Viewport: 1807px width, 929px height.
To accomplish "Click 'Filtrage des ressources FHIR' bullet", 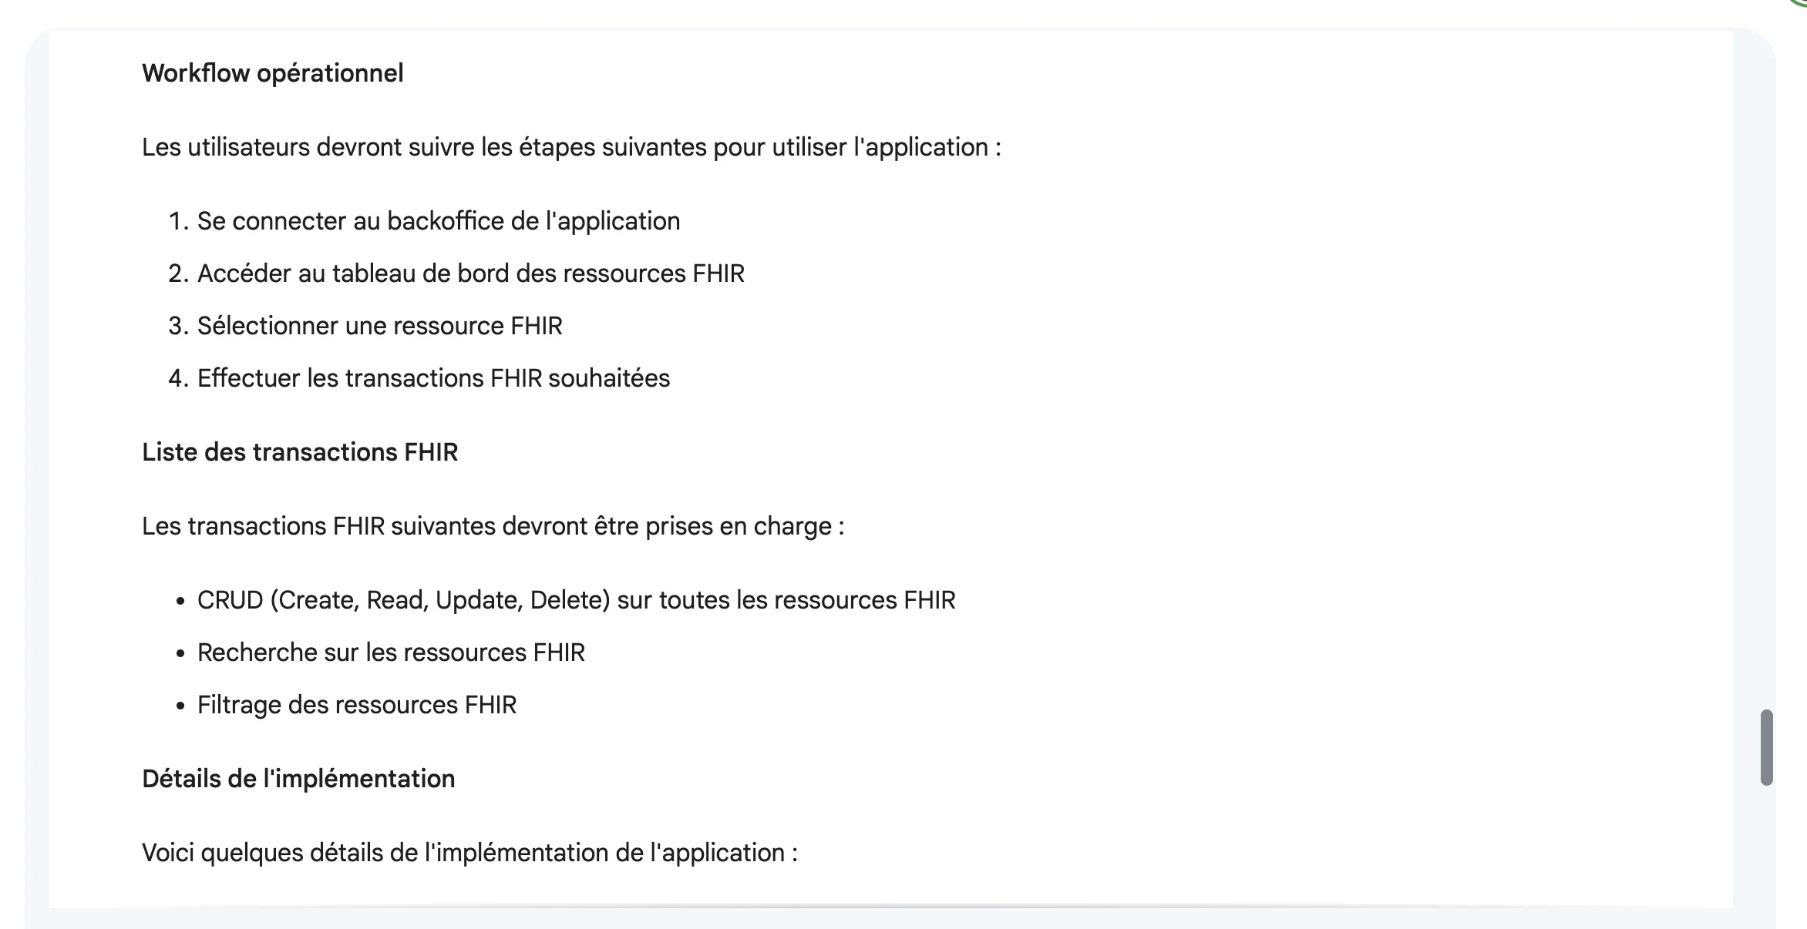I will (356, 705).
